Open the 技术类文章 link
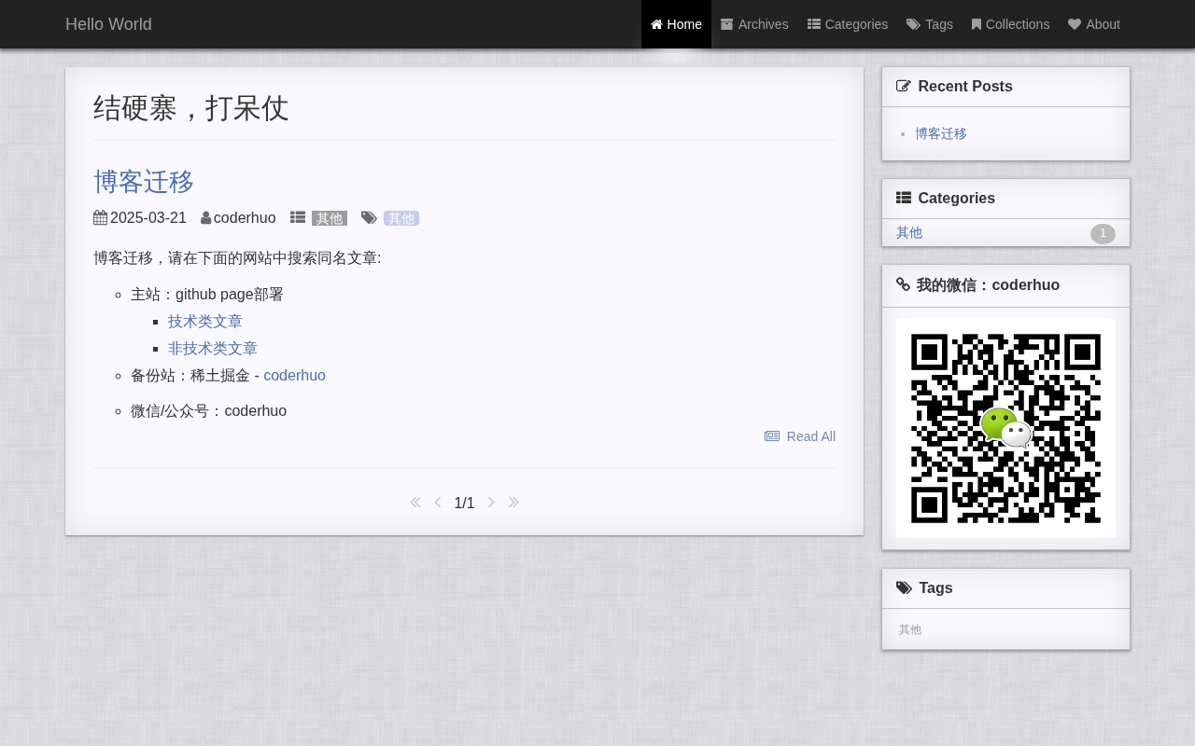The height and width of the screenshot is (746, 1195). [205, 322]
